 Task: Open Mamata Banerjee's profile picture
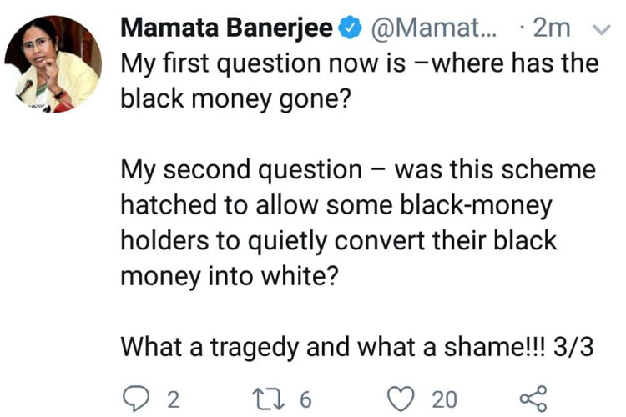(52, 64)
